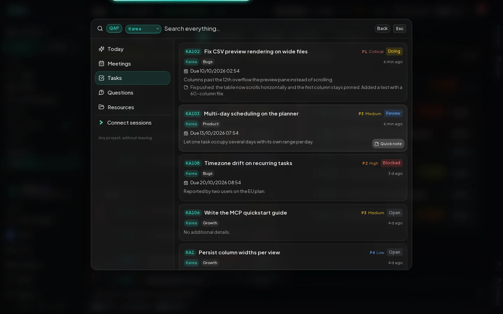Open Meetings in the sidebar
The image size is (503, 314).
point(132,63)
